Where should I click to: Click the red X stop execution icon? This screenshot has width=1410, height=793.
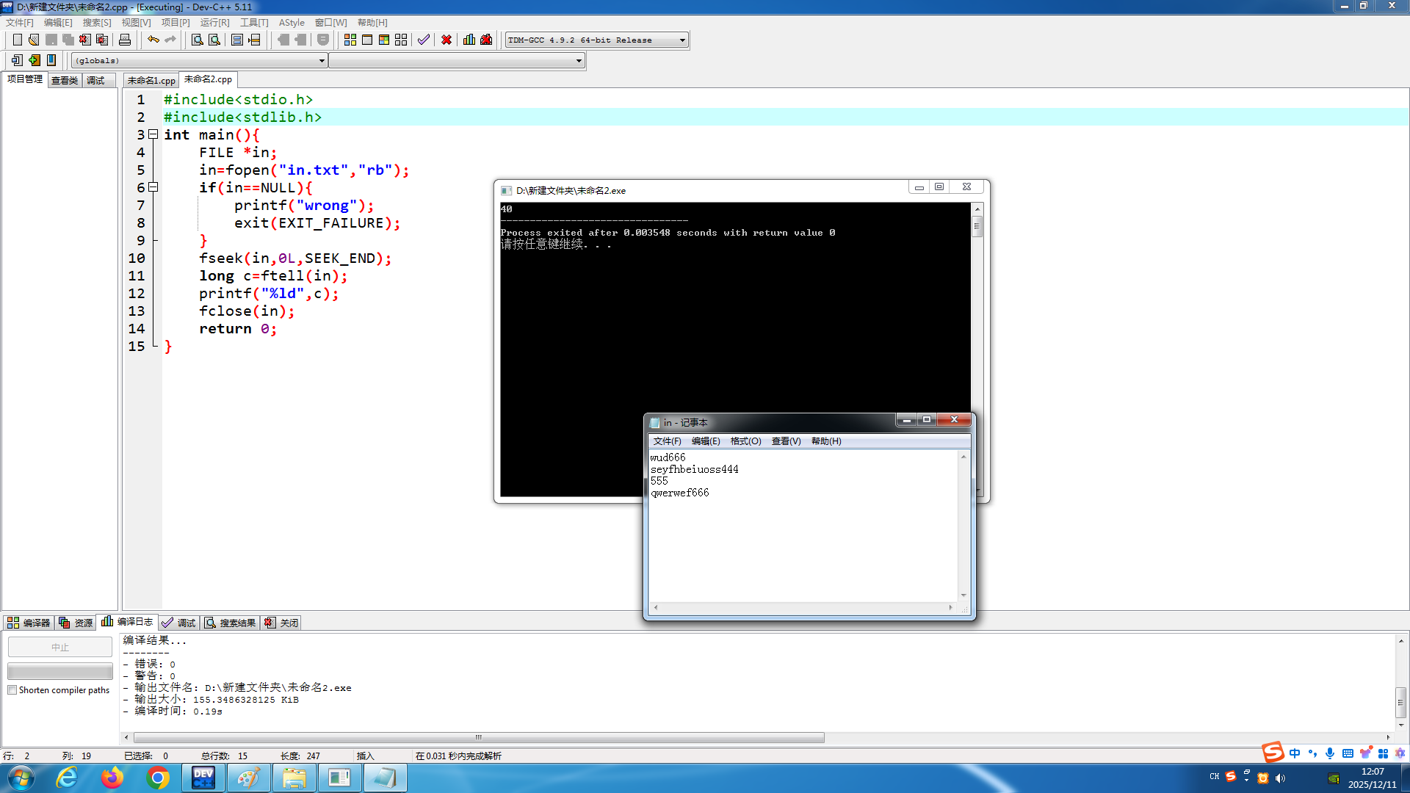pyautogui.click(x=446, y=40)
